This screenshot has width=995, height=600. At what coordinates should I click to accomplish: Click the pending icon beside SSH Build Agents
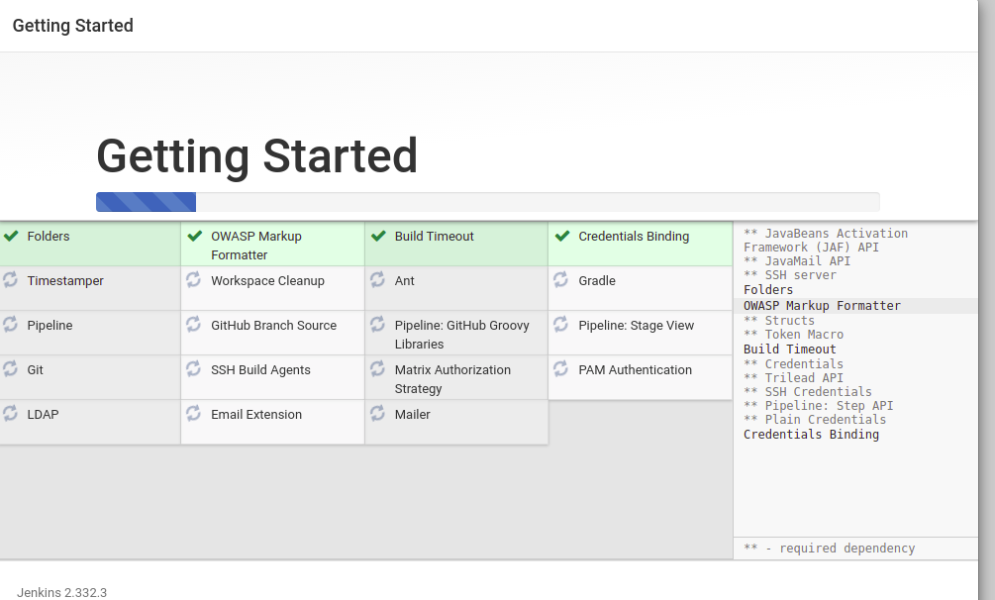point(193,368)
